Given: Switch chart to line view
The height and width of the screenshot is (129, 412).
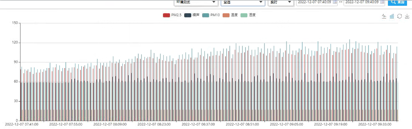Looking at the screenshot, I should (384, 16).
